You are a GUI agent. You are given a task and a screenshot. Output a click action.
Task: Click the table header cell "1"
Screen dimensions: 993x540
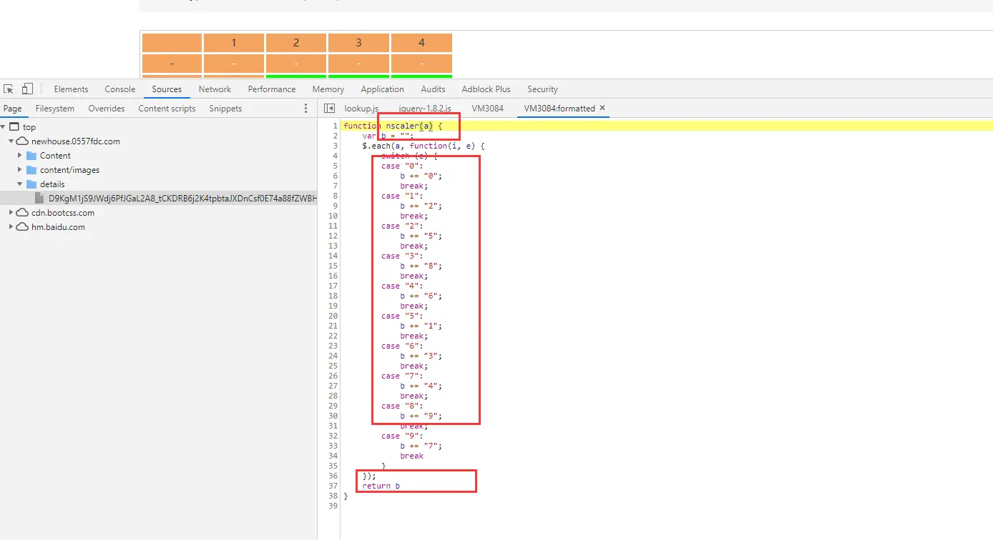tap(234, 43)
